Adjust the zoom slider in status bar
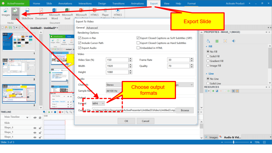This screenshot has height=153, width=272. click(x=234, y=142)
